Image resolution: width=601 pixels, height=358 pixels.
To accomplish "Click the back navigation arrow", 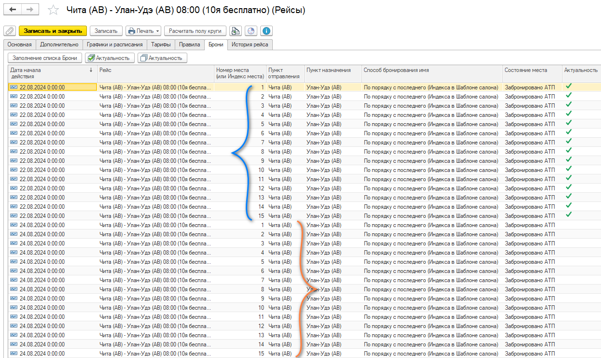I will [x=13, y=10].
